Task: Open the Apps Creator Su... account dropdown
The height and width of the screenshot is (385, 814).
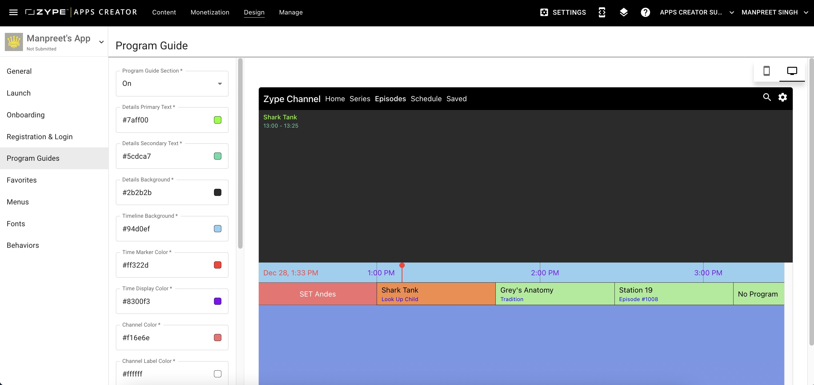Action: (697, 12)
